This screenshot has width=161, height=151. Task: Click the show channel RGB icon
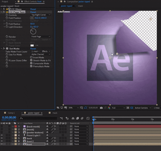[109, 108]
